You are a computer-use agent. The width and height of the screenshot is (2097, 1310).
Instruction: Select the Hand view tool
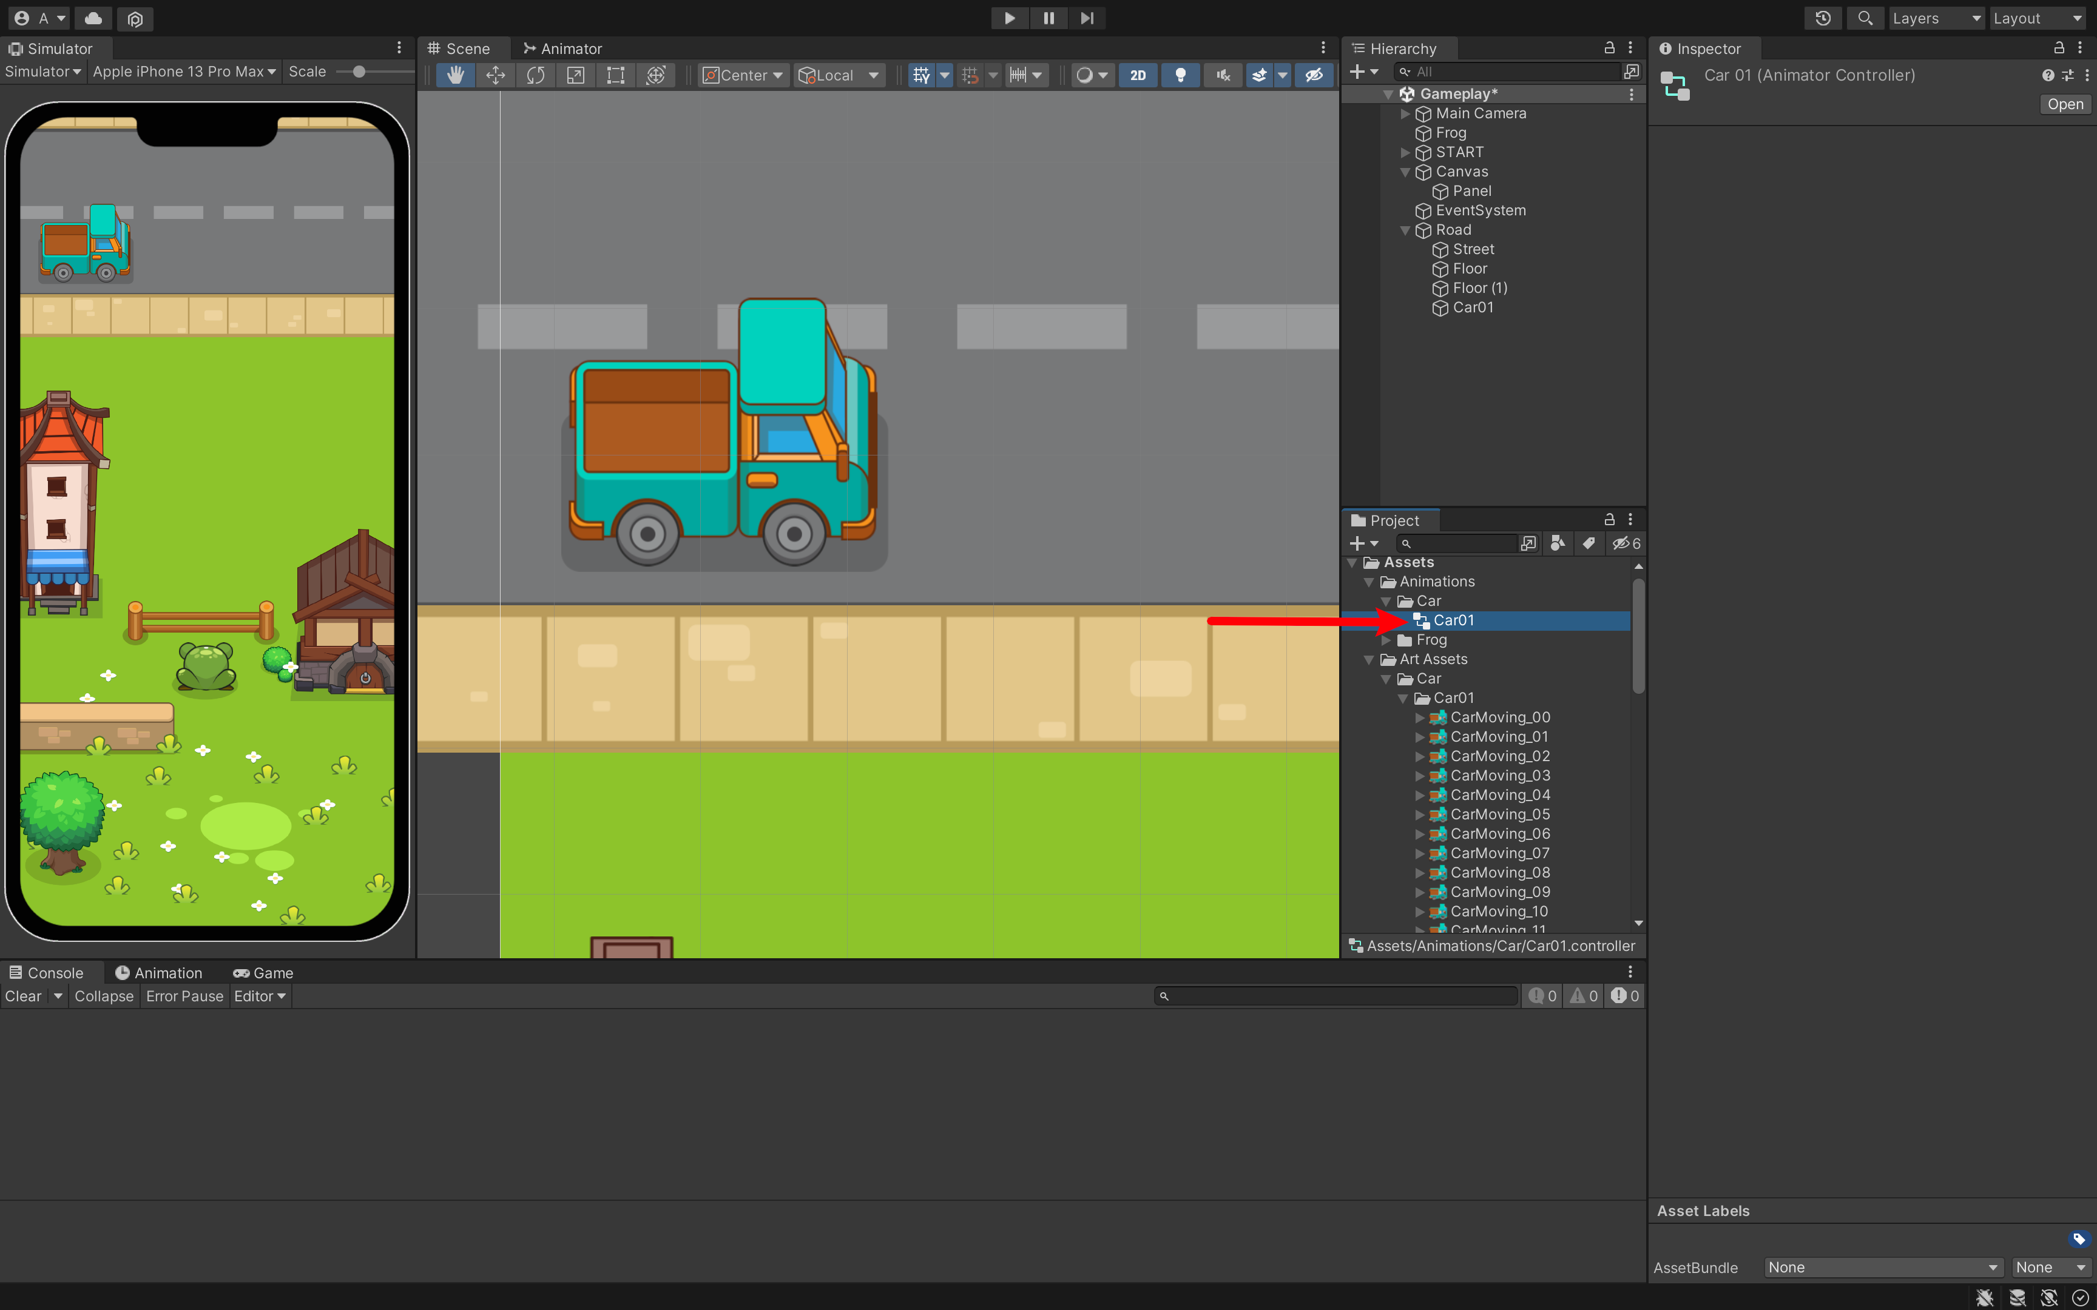[455, 75]
